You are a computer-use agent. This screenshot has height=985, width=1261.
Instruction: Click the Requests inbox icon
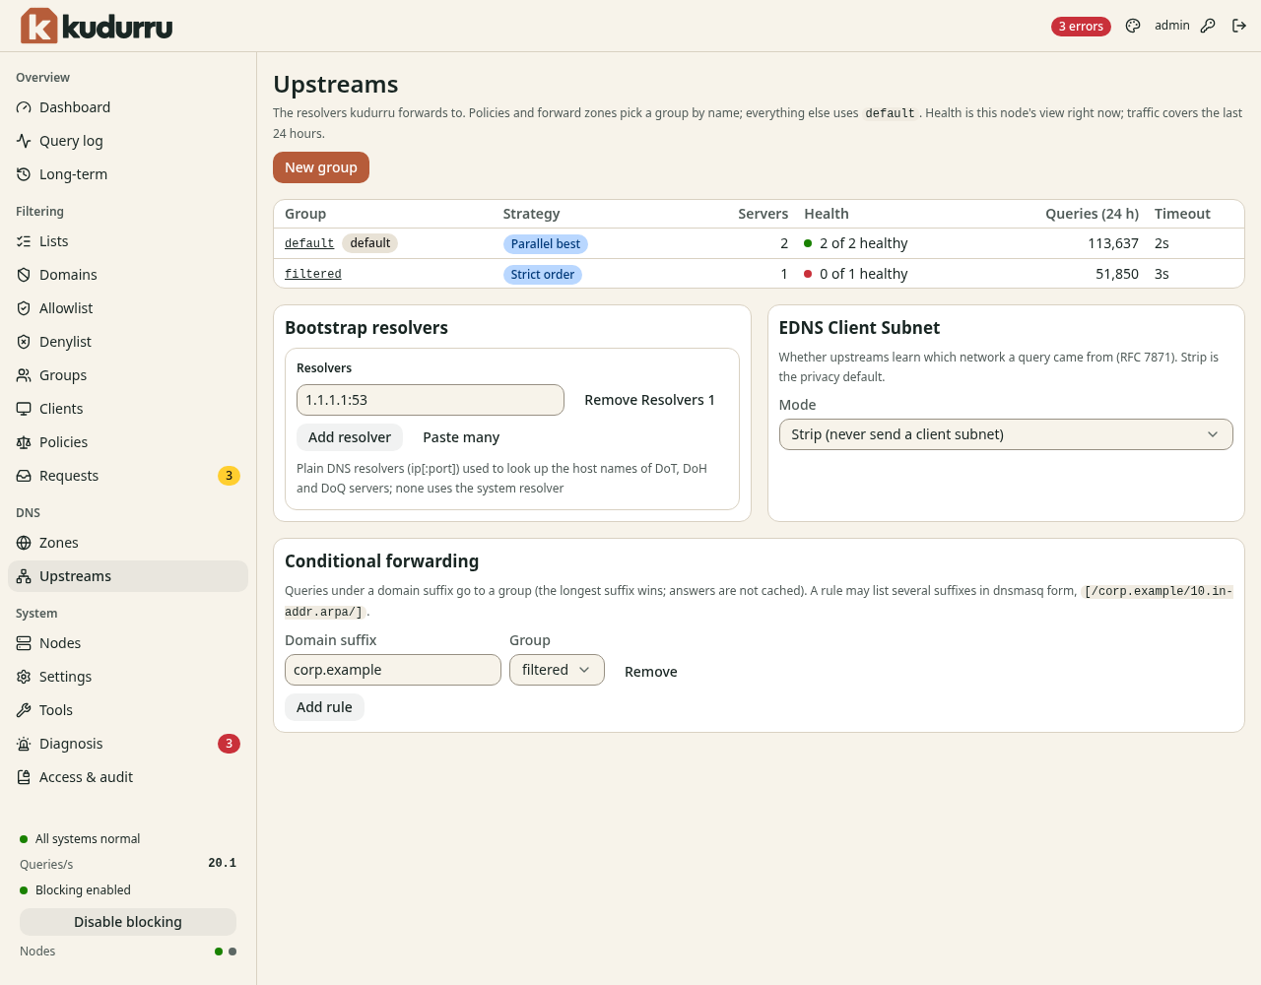click(x=24, y=476)
